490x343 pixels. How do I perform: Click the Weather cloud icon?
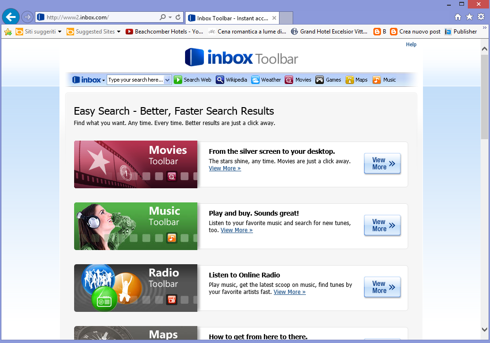(255, 80)
